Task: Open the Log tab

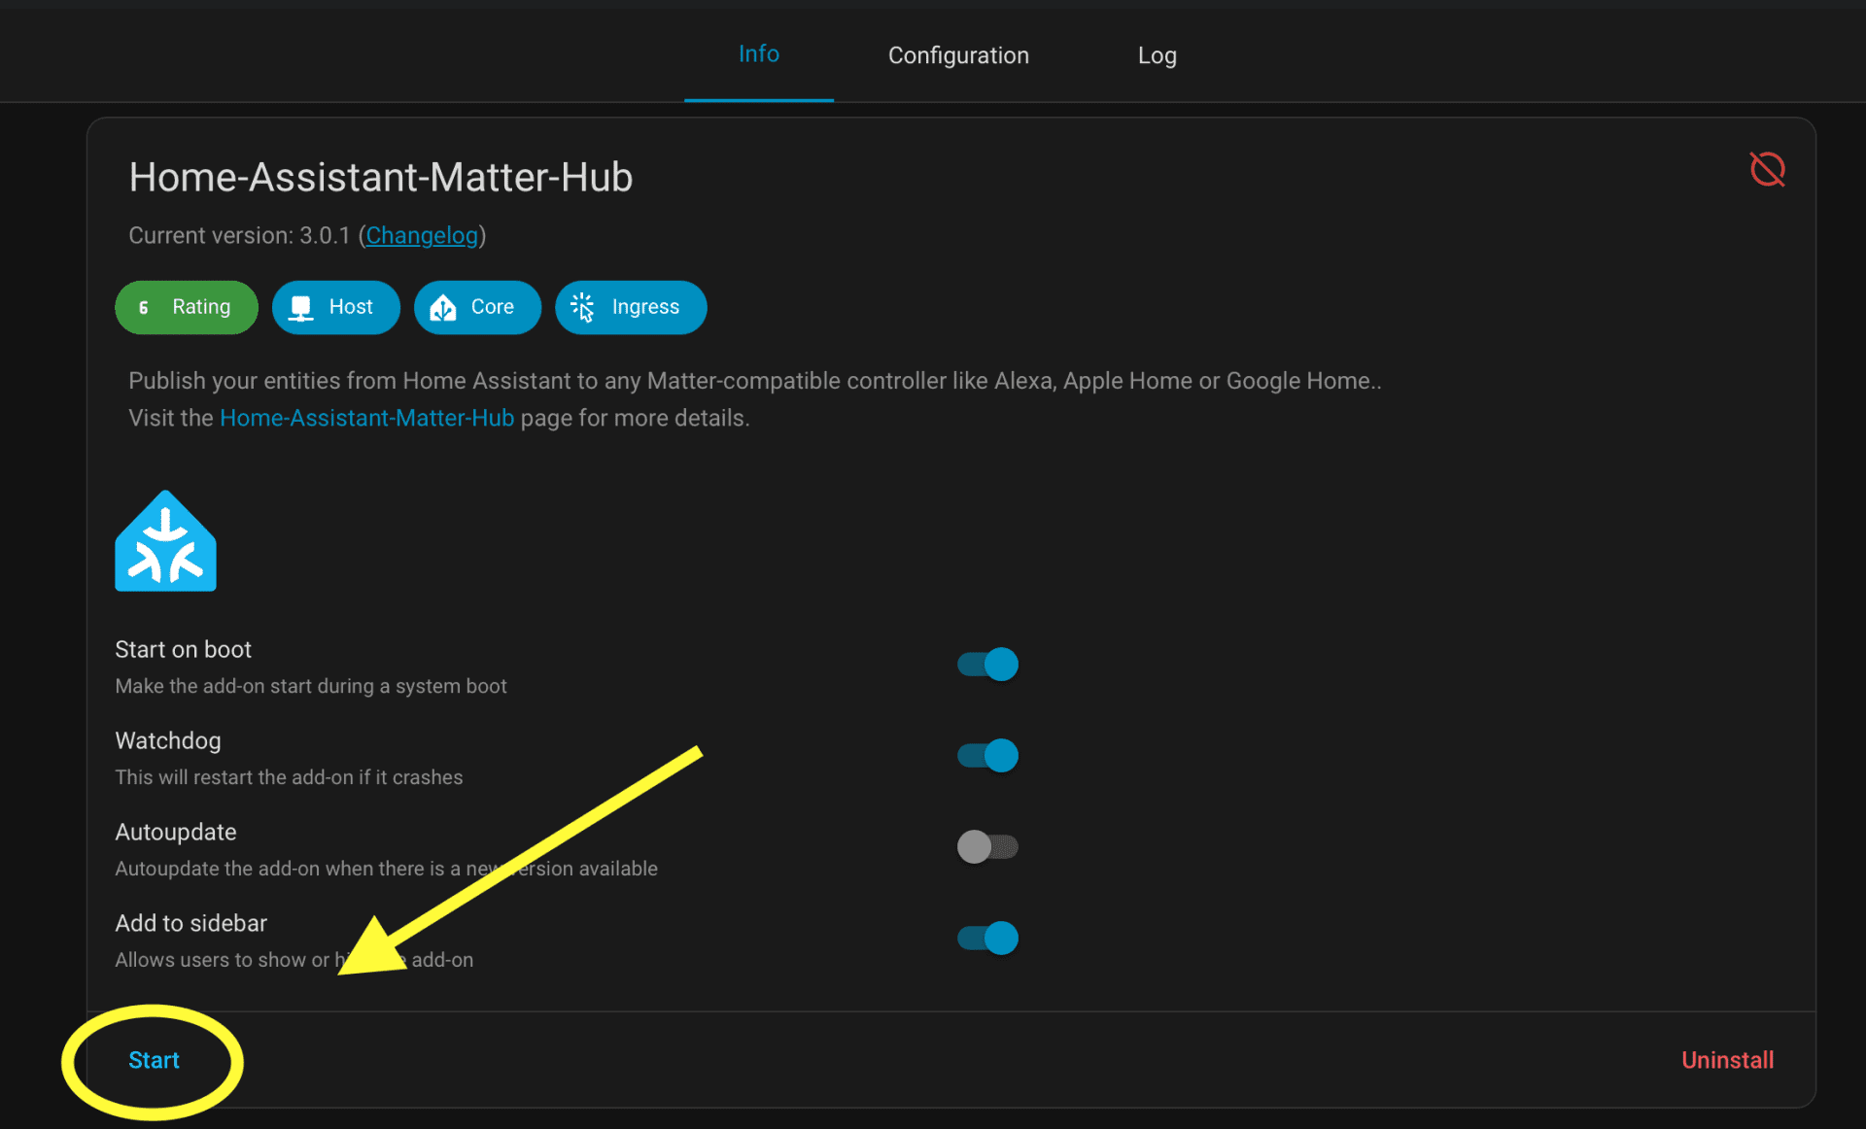Action: (x=1157, y=55)
